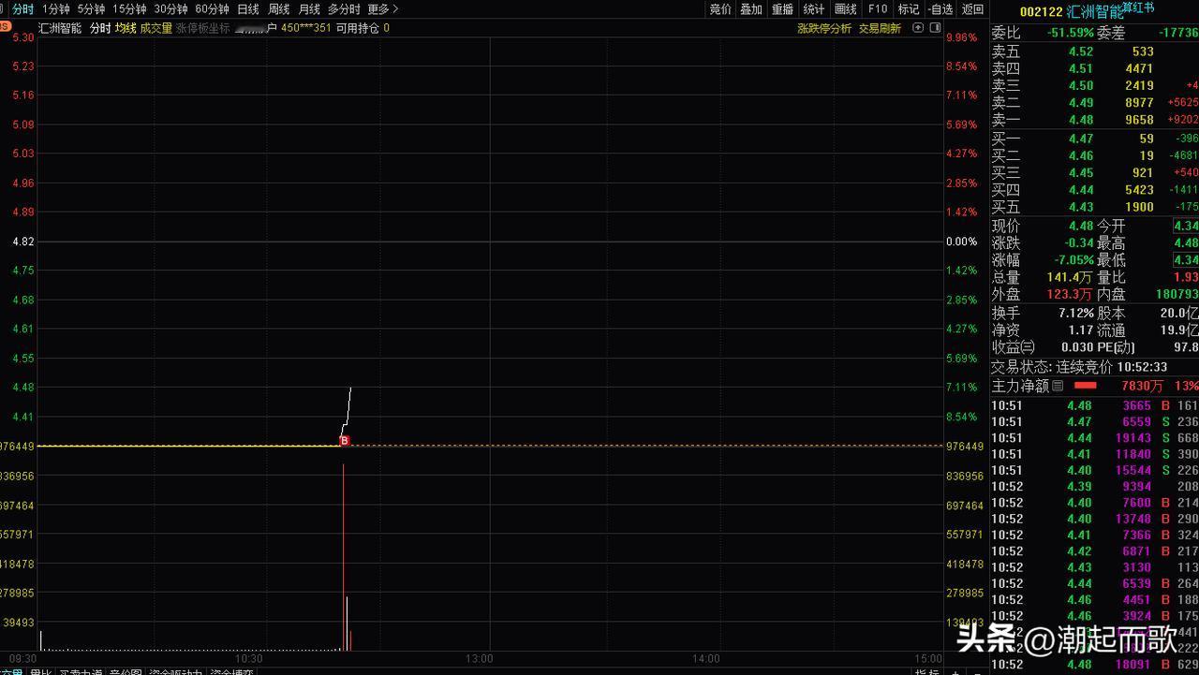Click the 竞价 toolbar button

[720, 9]
